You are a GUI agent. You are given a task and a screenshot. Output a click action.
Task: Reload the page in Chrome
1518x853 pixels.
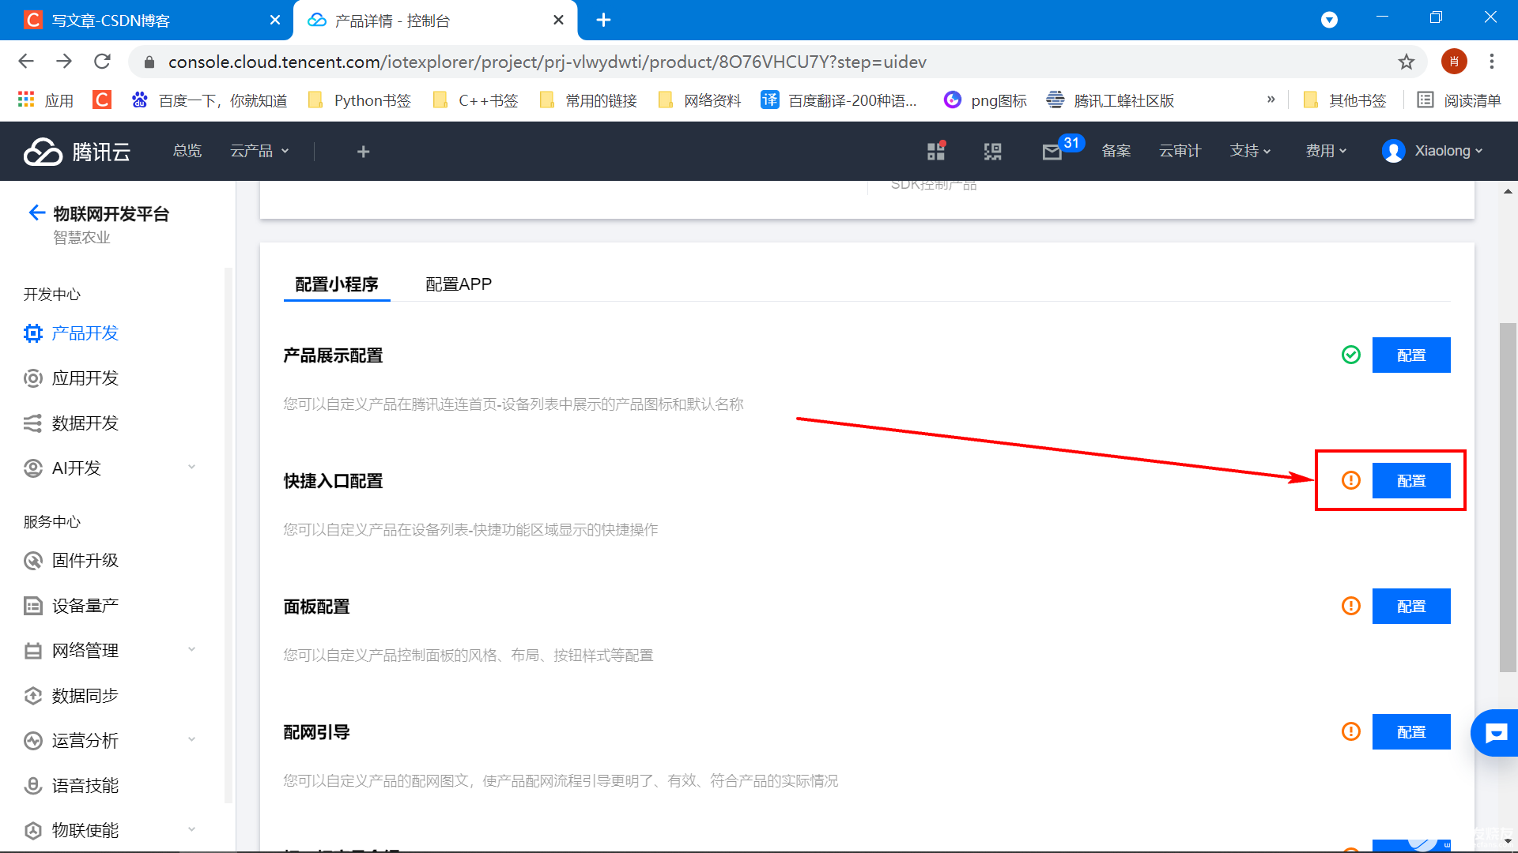(102, 62)
